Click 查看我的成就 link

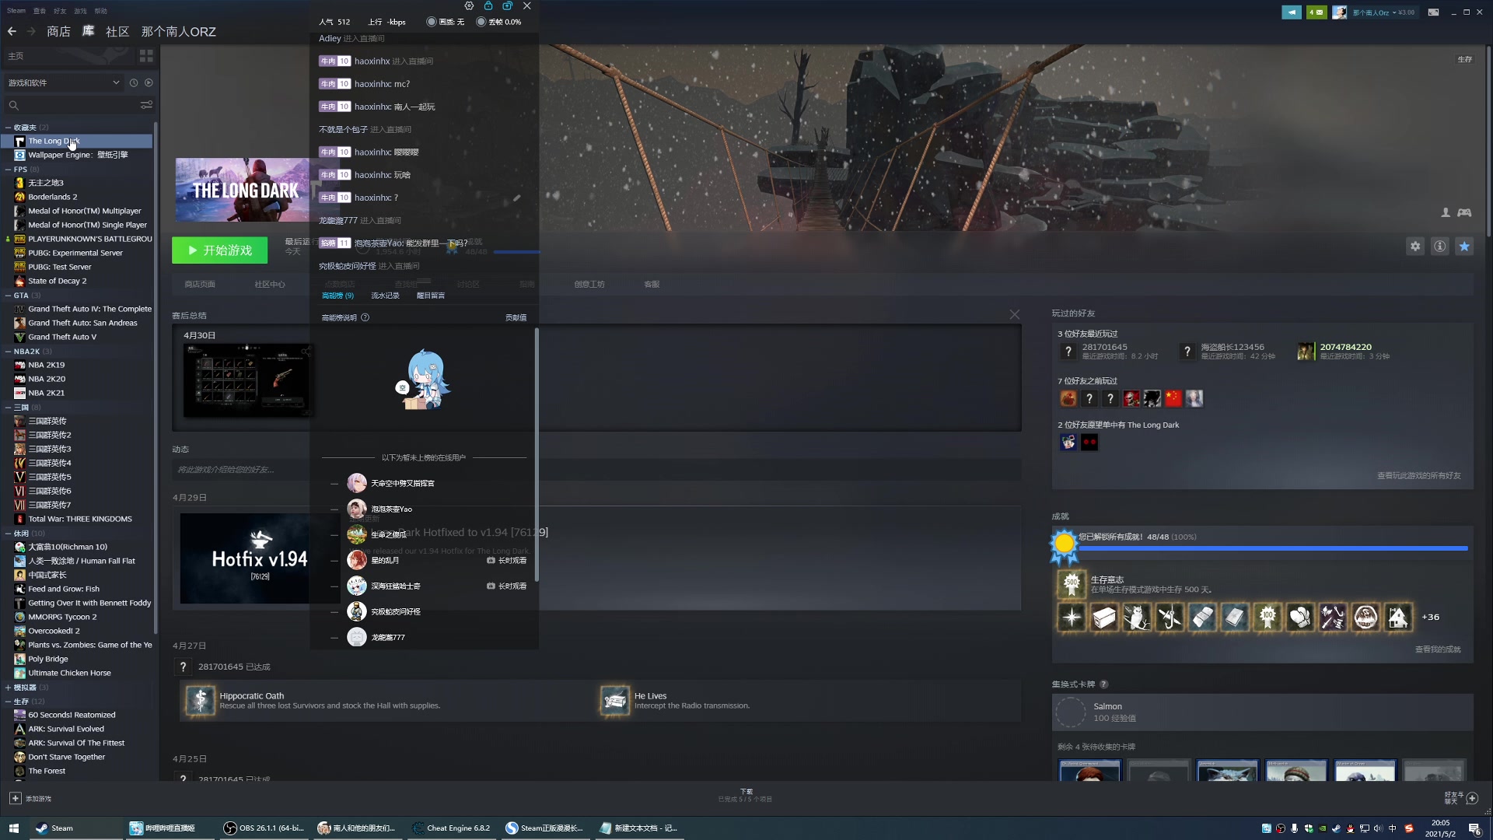(1437, 649)
